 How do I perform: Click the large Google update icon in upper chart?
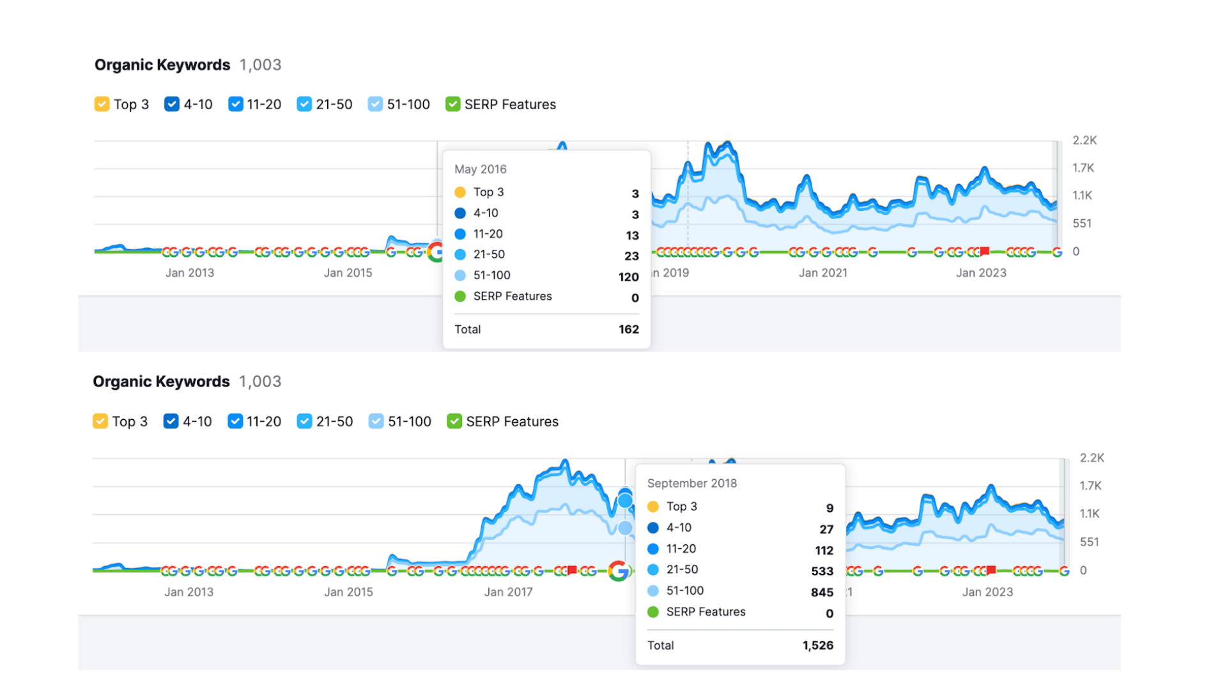point(436,252)
